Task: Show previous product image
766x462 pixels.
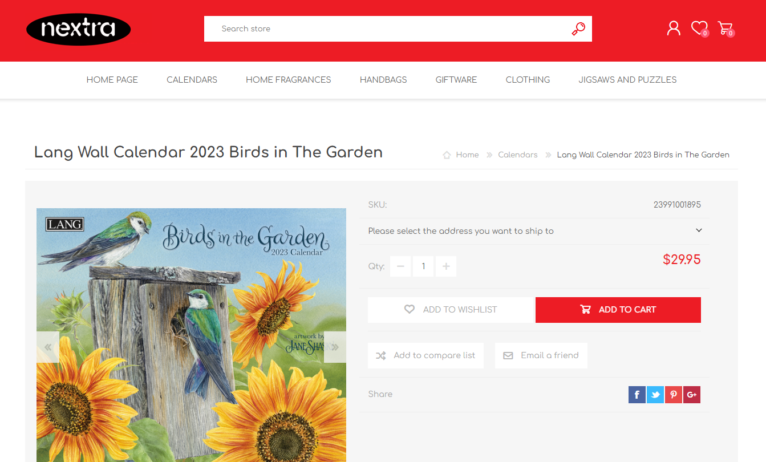Action: 48,347
